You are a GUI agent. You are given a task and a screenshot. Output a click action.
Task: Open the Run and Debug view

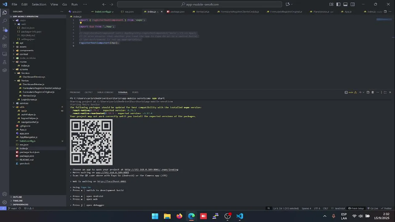point(5,38)
